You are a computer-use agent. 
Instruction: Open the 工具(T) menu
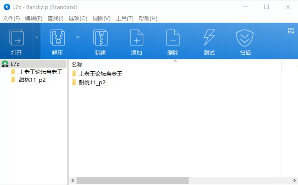[125, 18]
